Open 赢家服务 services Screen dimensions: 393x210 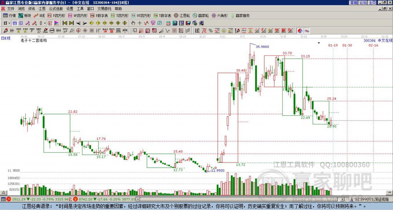[x=240, y=15]
